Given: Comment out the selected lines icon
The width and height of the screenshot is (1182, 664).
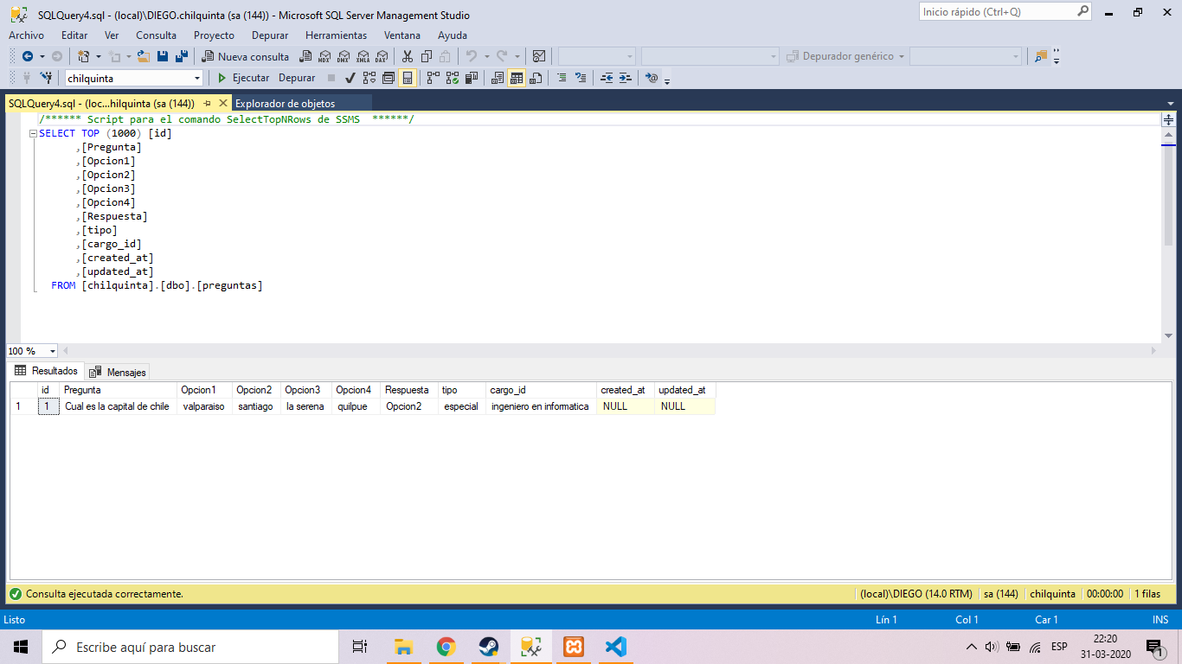Looking at the screenshot, I should coord(562,78).
